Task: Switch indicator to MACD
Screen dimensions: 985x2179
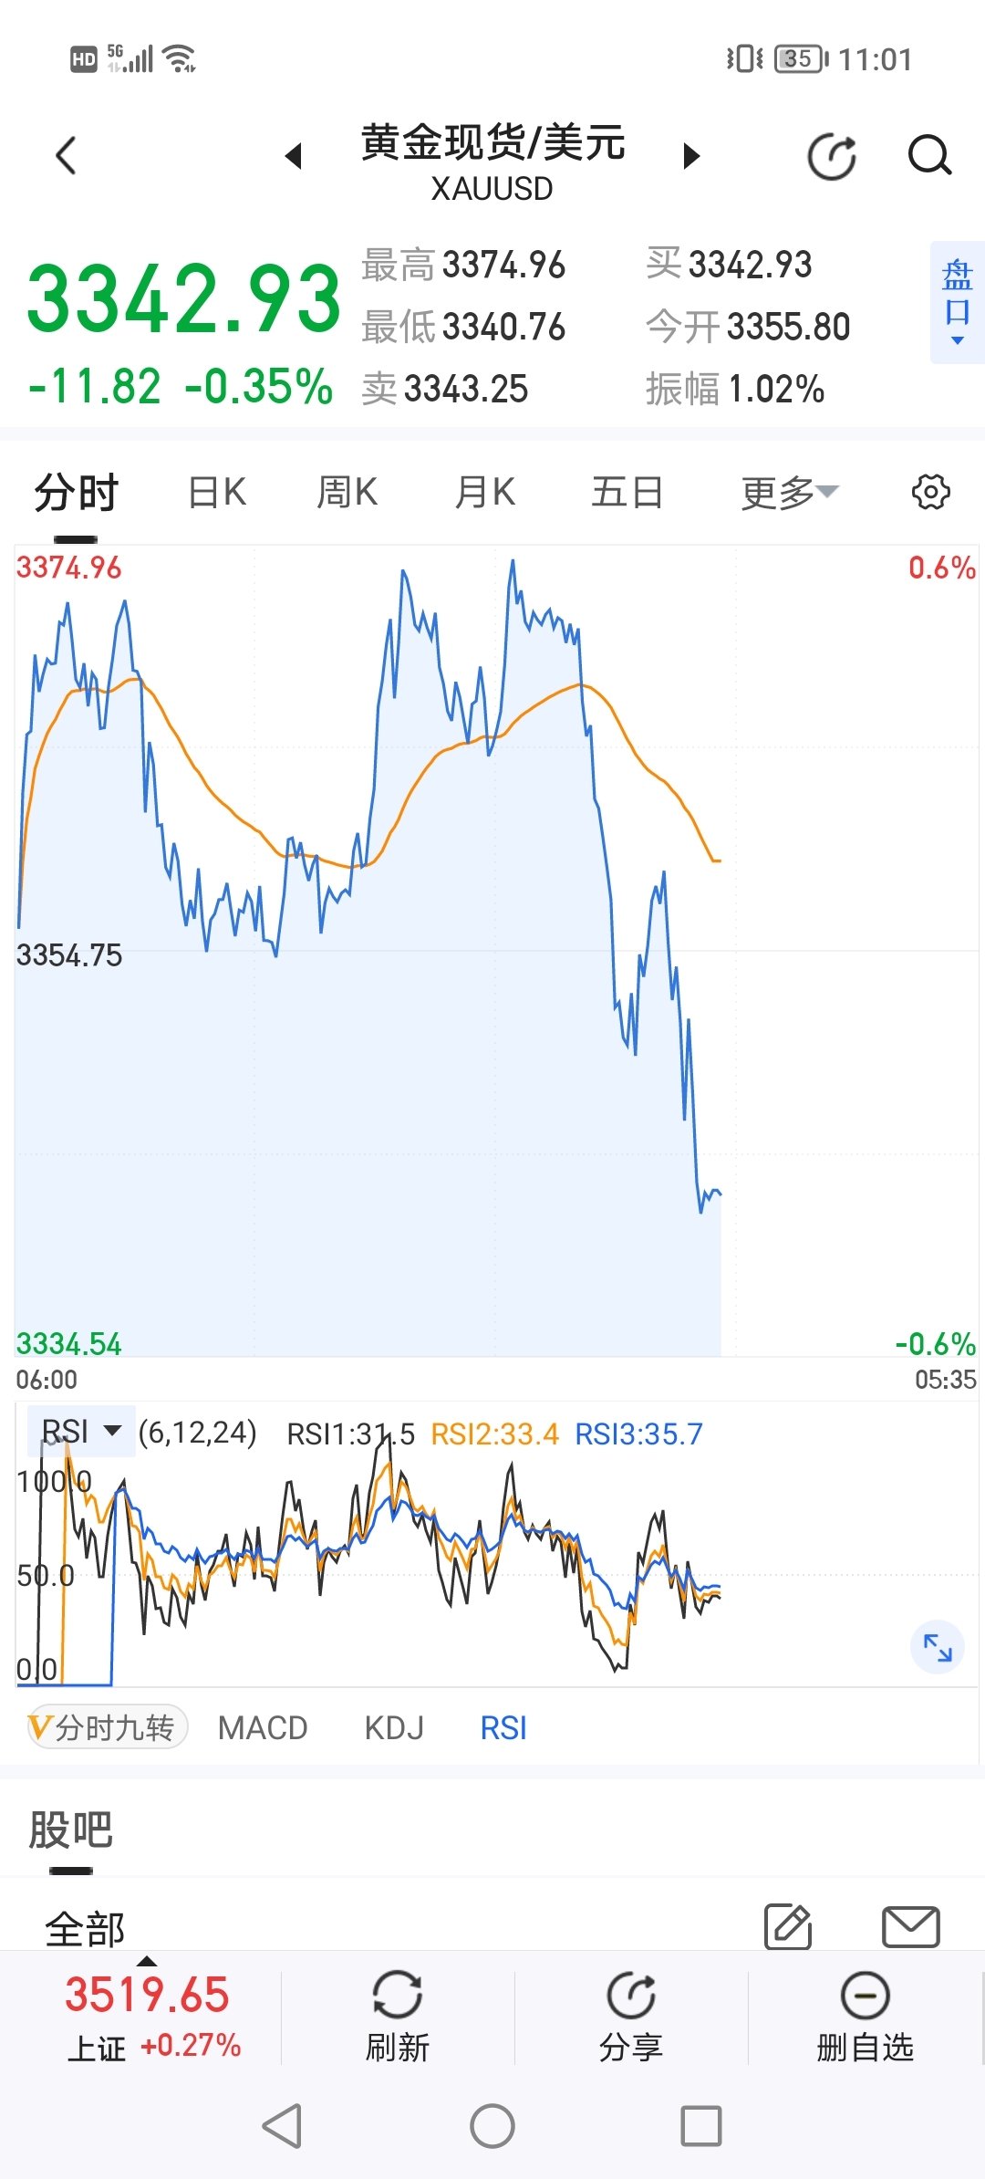Action: pos(263,1727)
